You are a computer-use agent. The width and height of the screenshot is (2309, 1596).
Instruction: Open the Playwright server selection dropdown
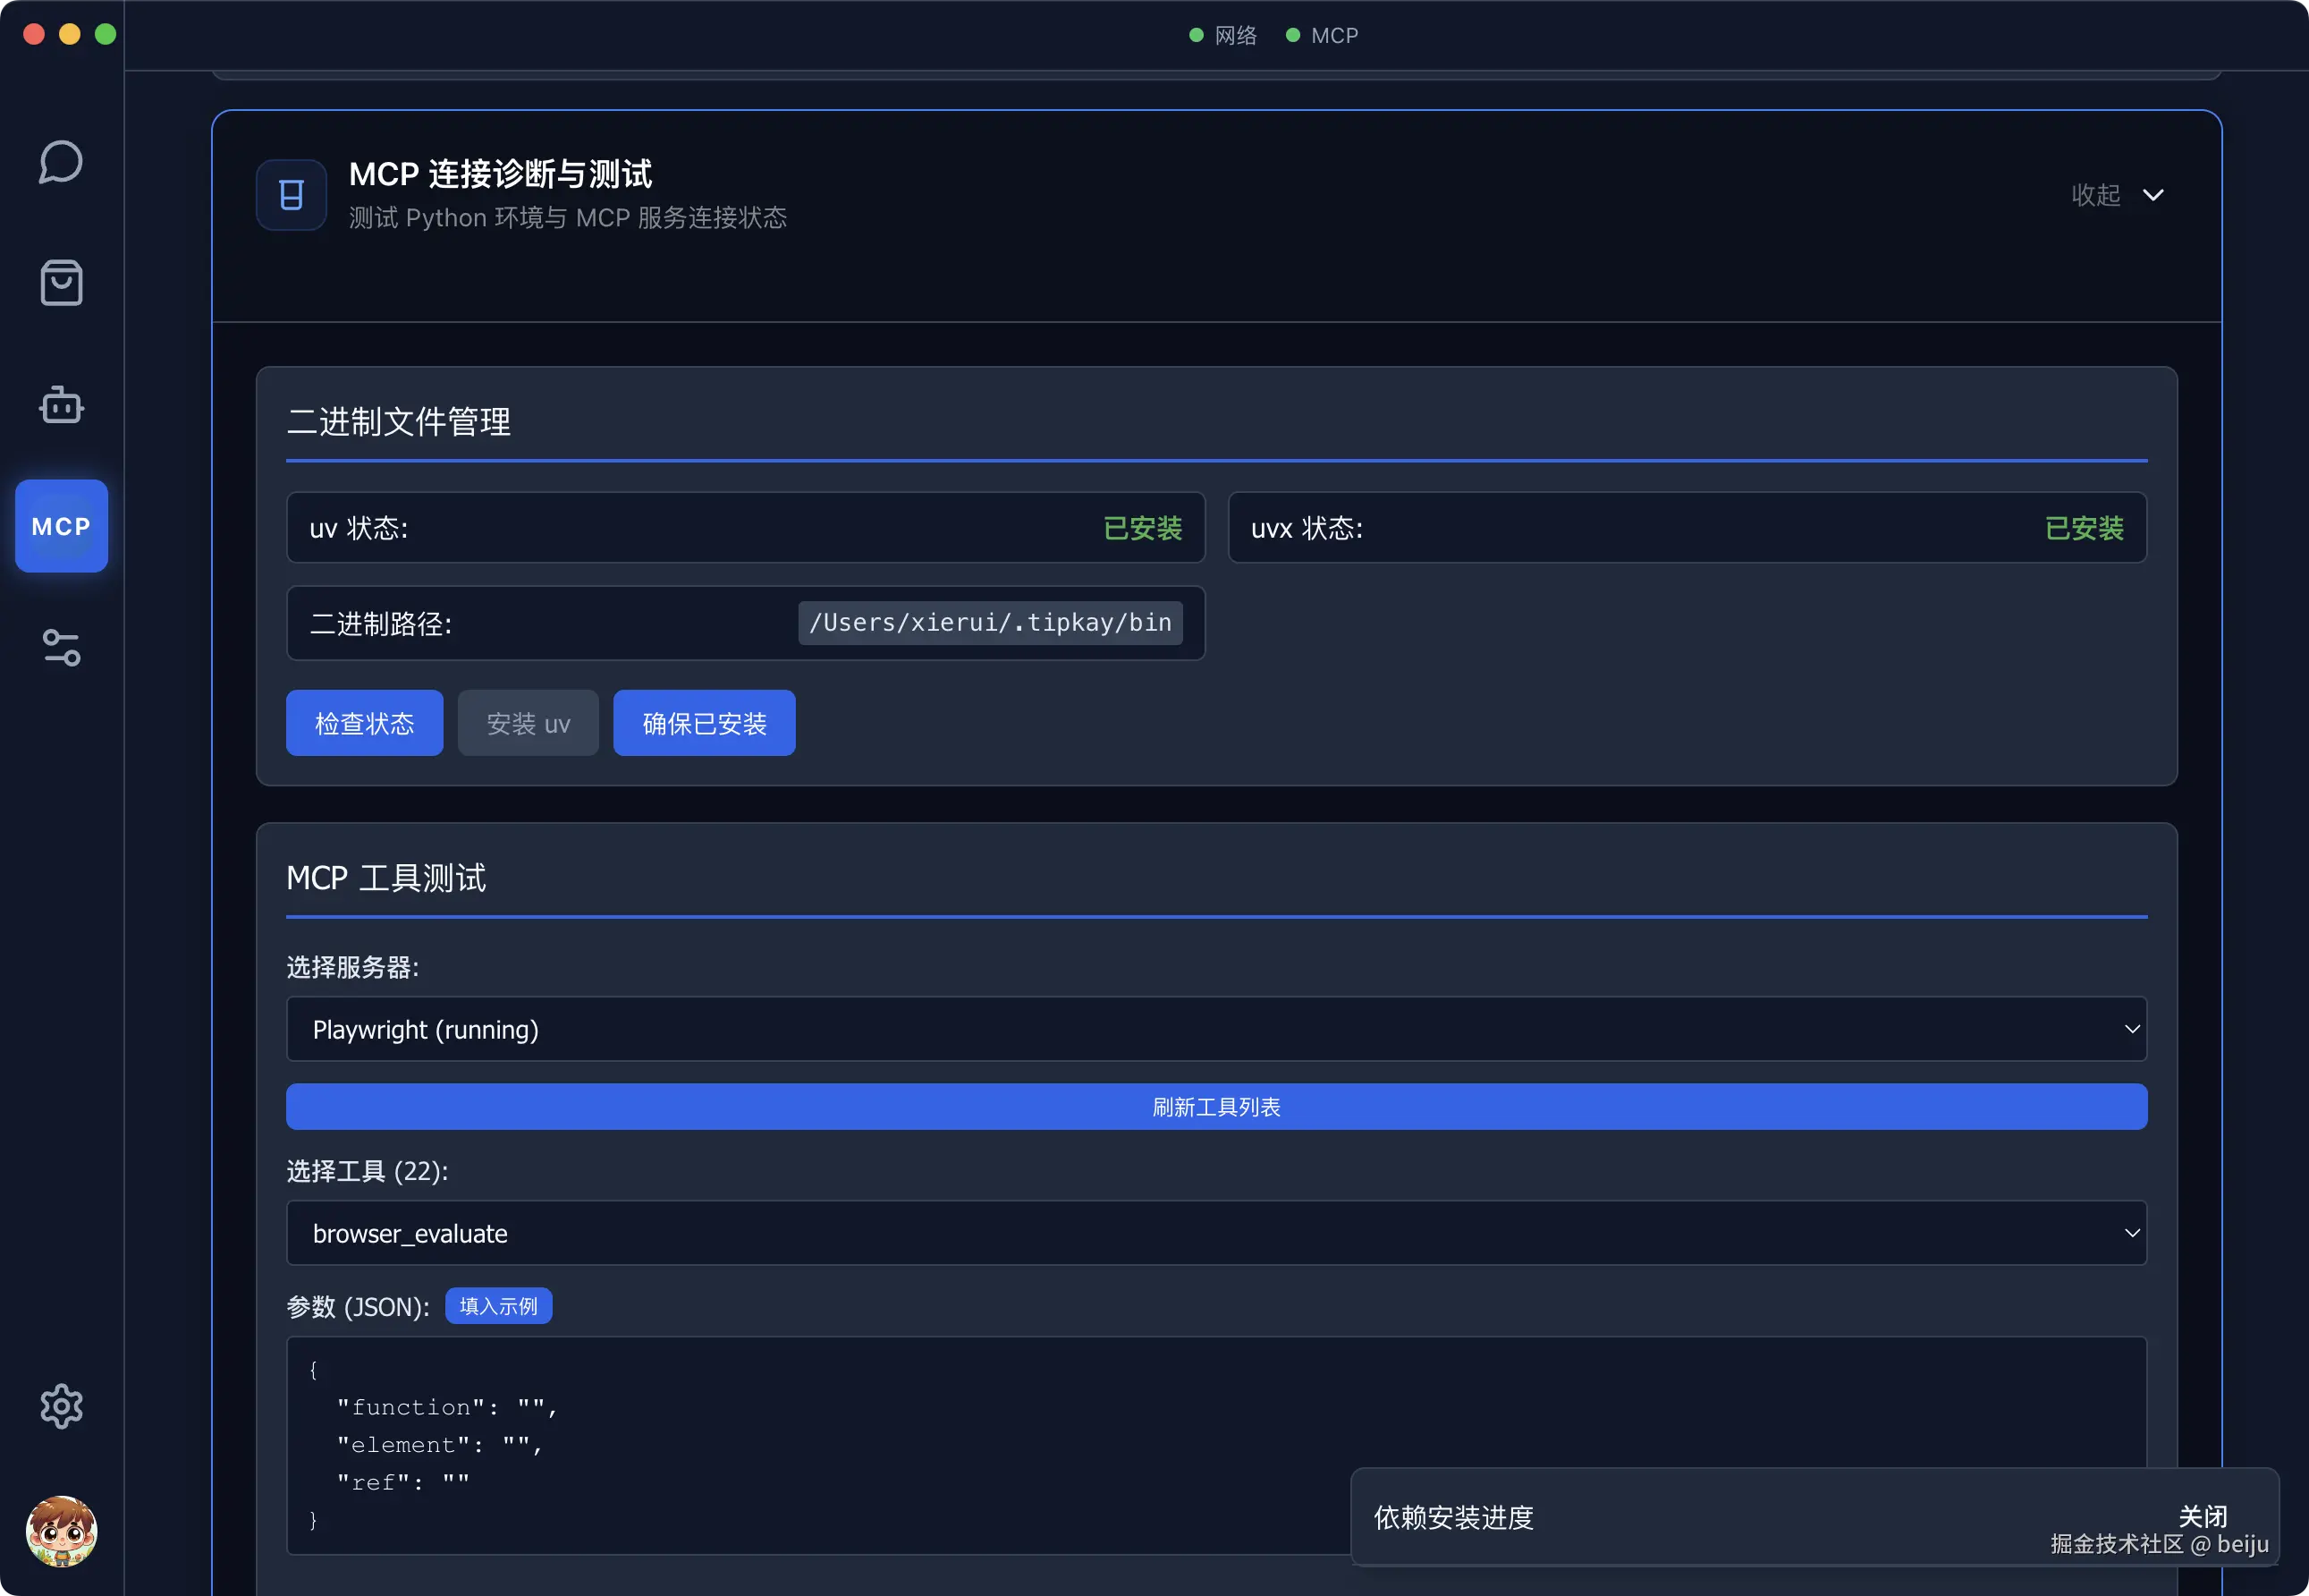(1215, 1028)
